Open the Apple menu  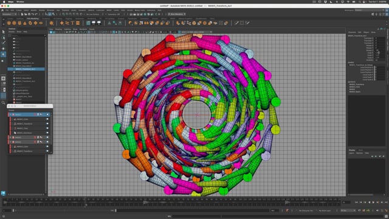[4, 2]
